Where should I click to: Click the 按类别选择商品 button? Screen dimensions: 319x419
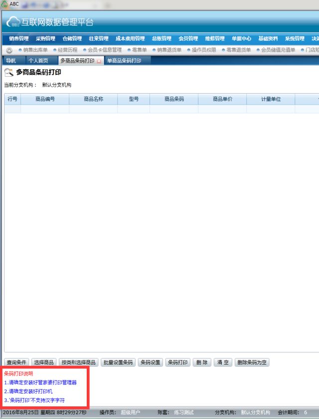[78, 362]
